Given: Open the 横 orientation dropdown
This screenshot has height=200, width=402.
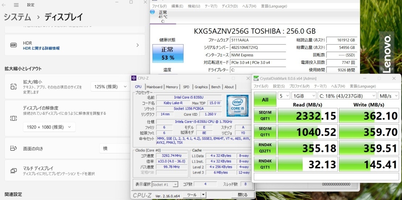Looking at the screenshot, I should [115, 148].
